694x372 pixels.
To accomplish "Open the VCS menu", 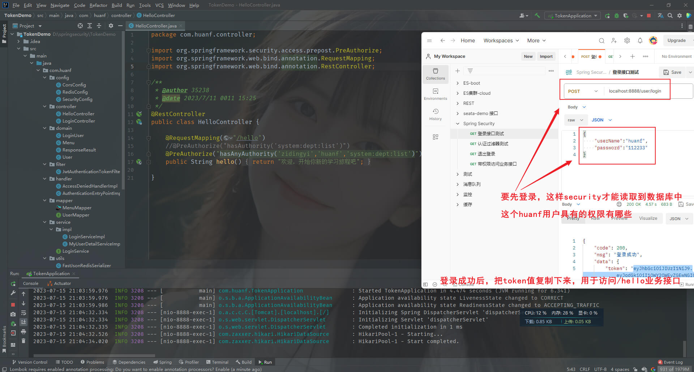I will tap(159, 5).
